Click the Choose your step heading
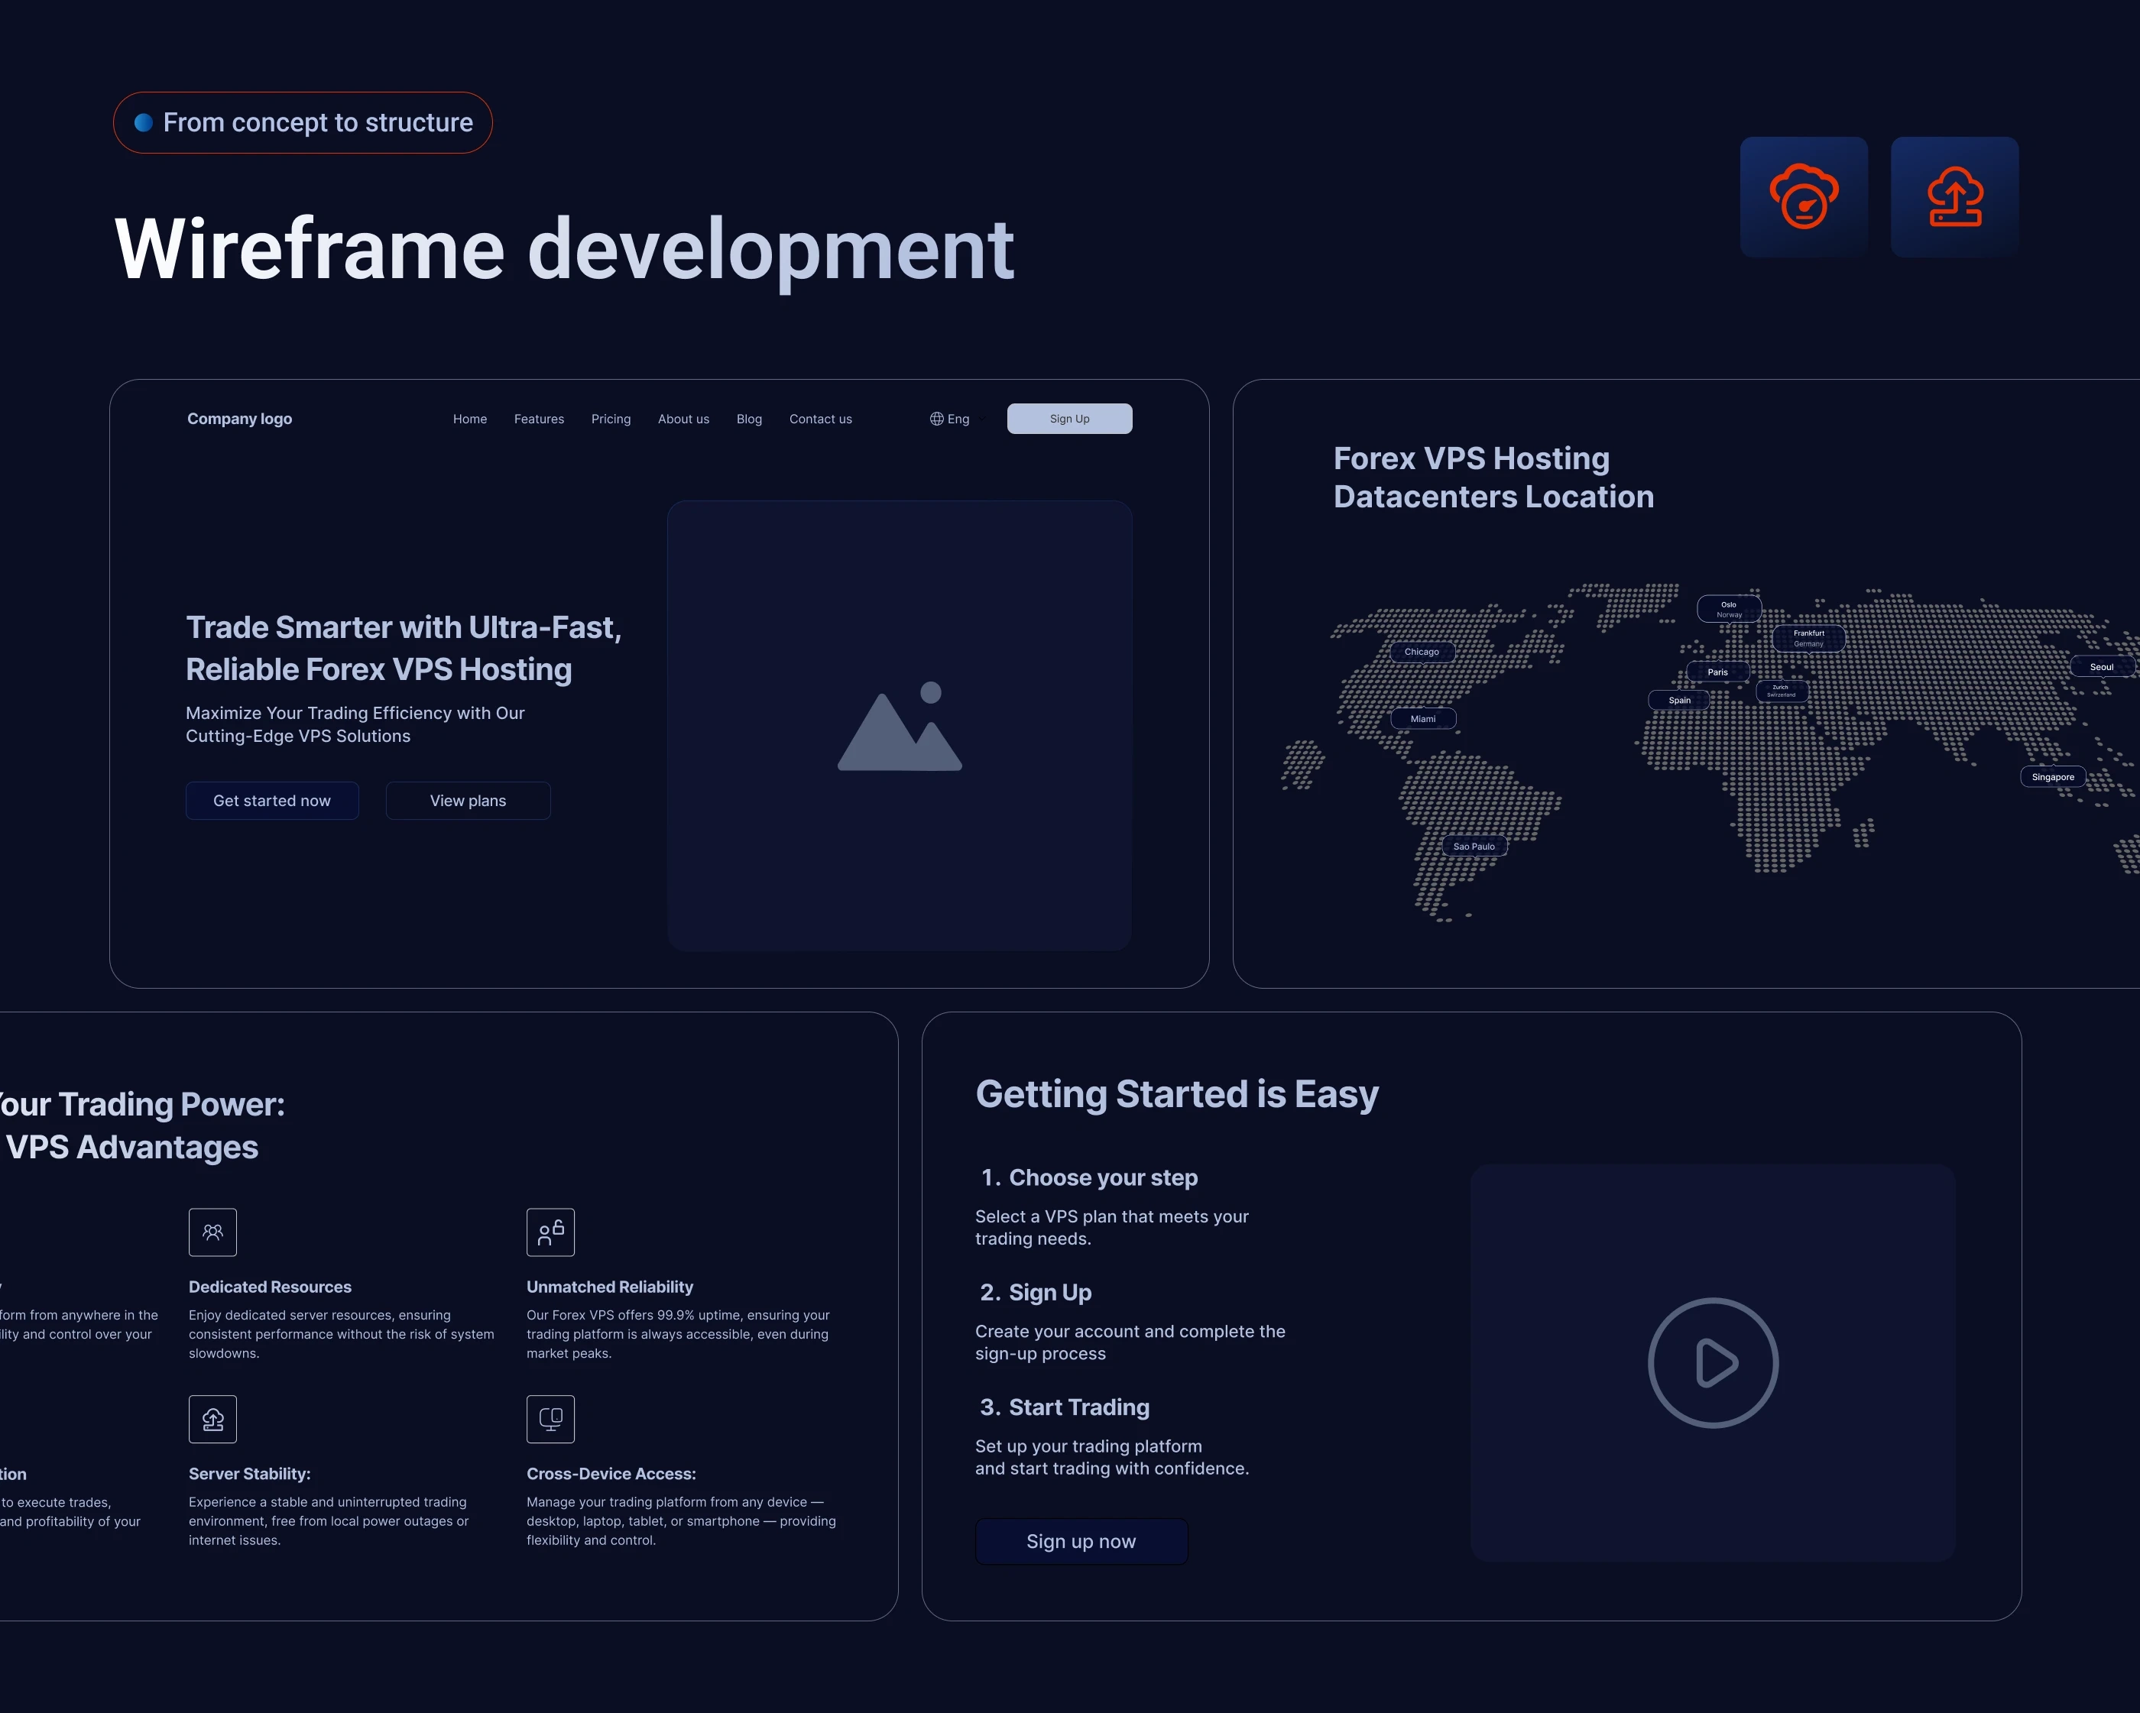Screen dimensions: 2140x1713 [x=1089, y=1178]
